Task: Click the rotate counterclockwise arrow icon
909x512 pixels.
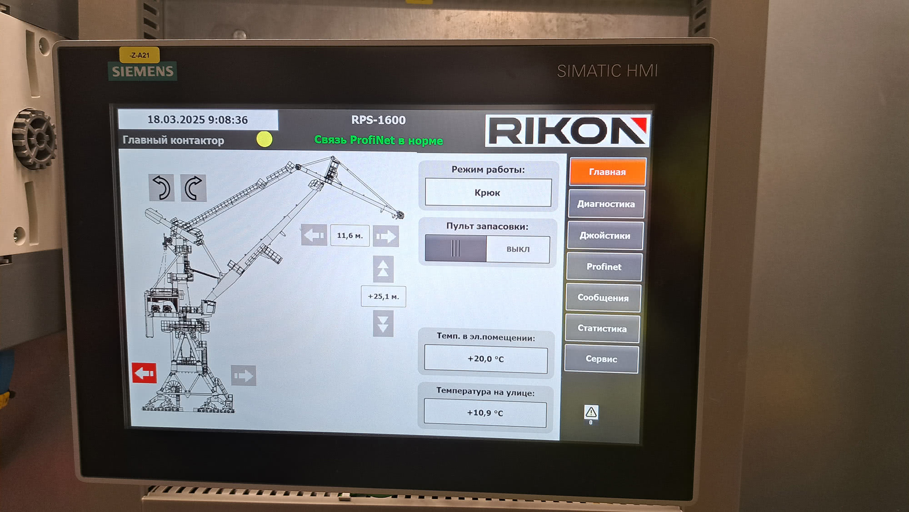Action: tap(161, 188)
